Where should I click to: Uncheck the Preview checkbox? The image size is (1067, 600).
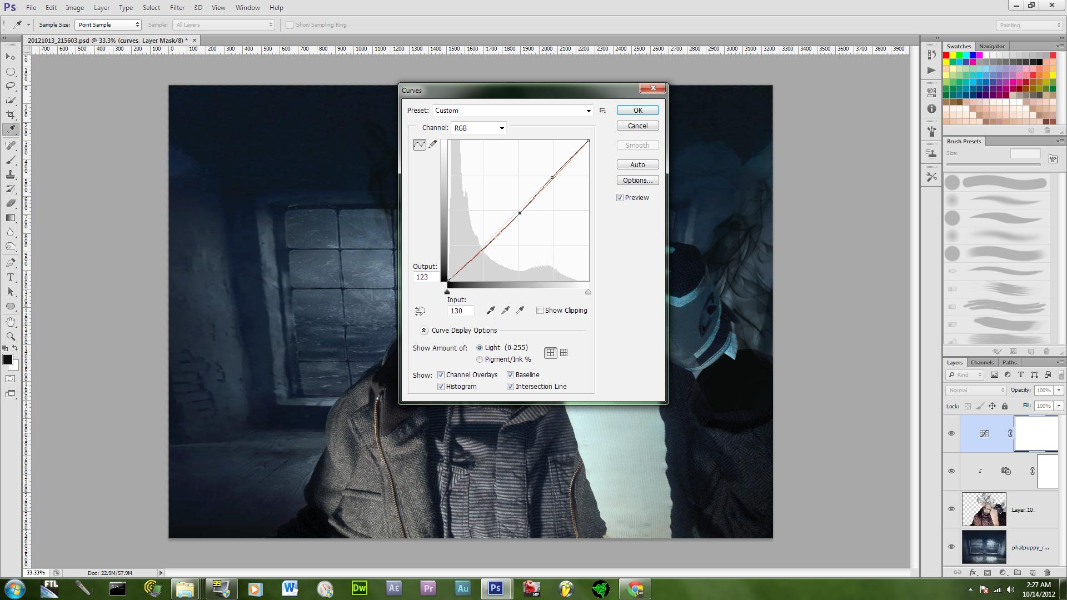620,198
